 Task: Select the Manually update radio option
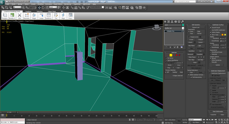pyautogui.click(x=211, y=62)
